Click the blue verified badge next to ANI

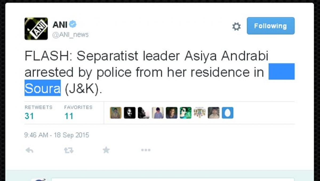[73, 24]
